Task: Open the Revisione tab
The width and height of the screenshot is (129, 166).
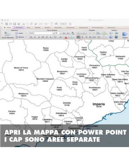Action: coord(111,28)
